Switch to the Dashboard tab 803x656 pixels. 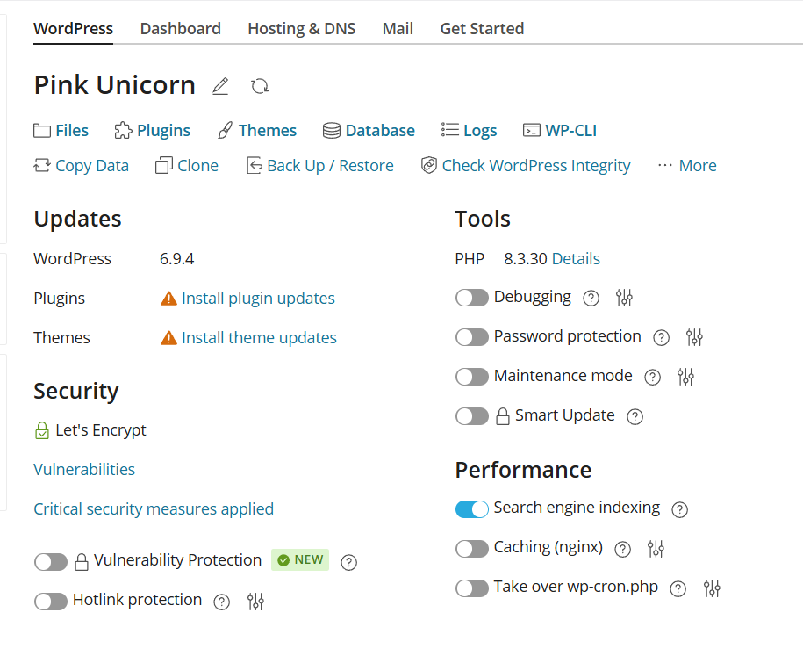click(180, 28)
